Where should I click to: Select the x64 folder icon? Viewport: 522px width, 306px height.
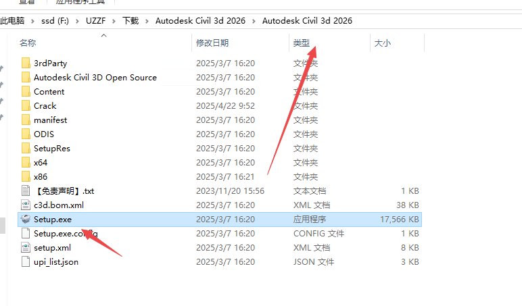click(x=26, y=163)
